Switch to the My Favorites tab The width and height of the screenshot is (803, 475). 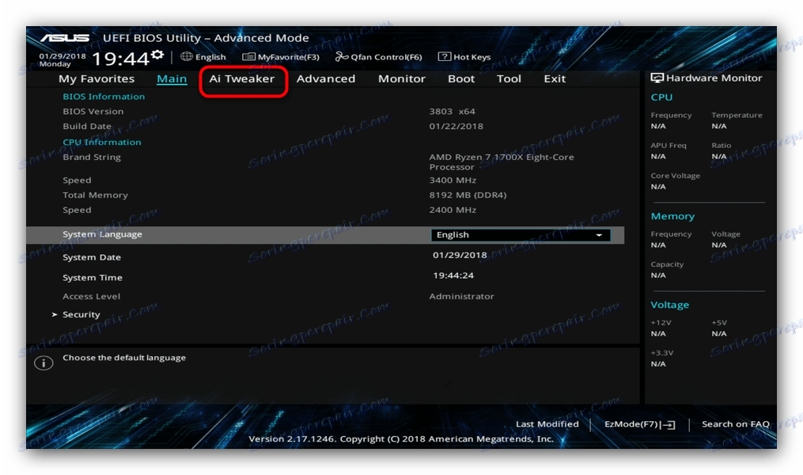coord(97,79)
